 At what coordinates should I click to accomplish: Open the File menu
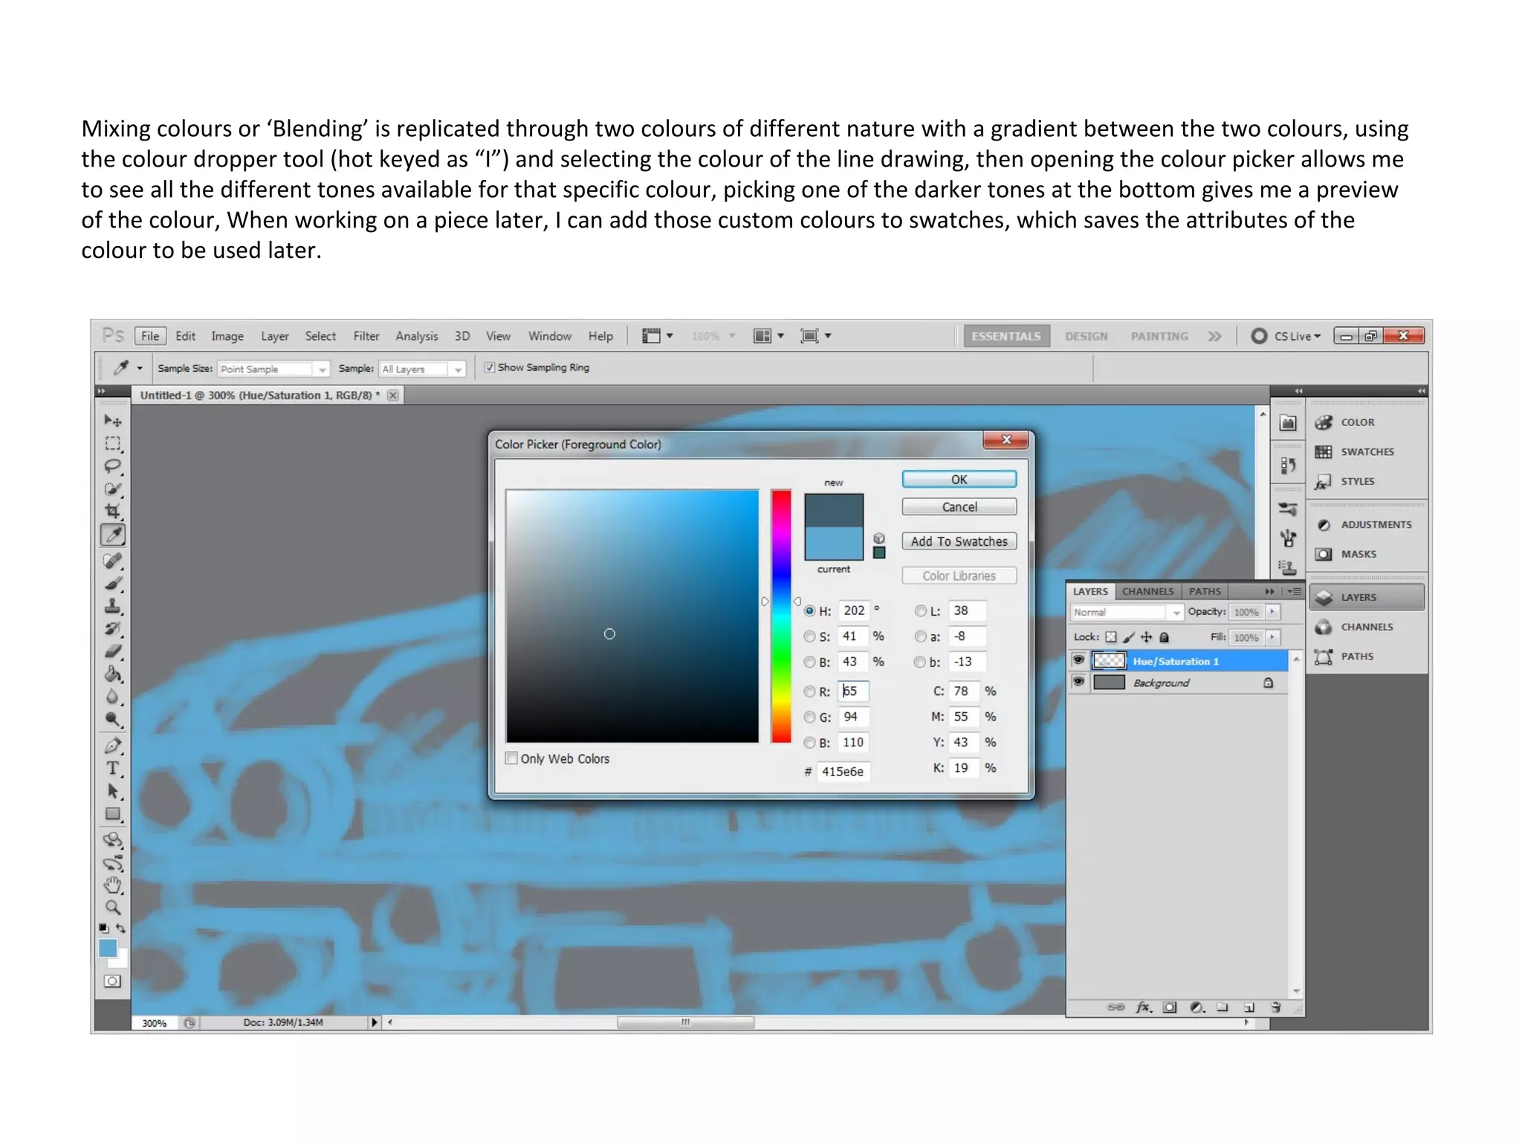(x=150, y=336)
